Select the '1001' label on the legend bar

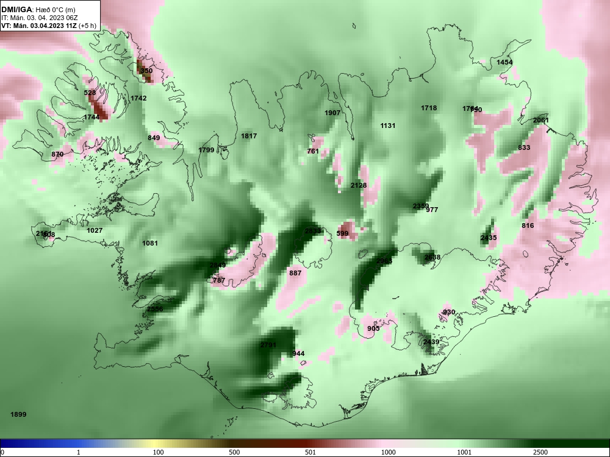[x=464, y=452]
